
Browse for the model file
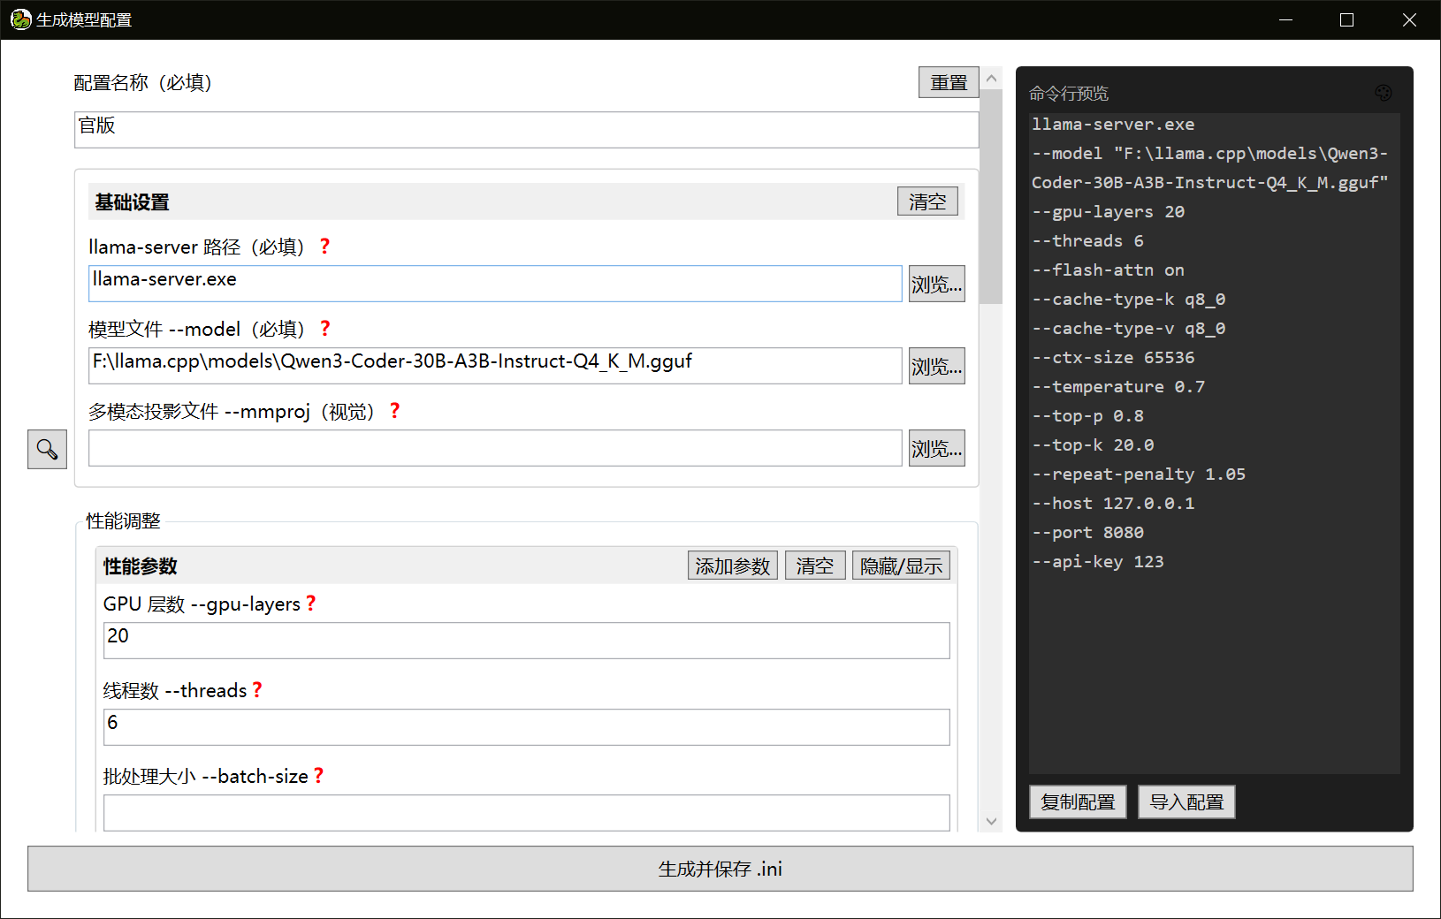coord(936,366)
